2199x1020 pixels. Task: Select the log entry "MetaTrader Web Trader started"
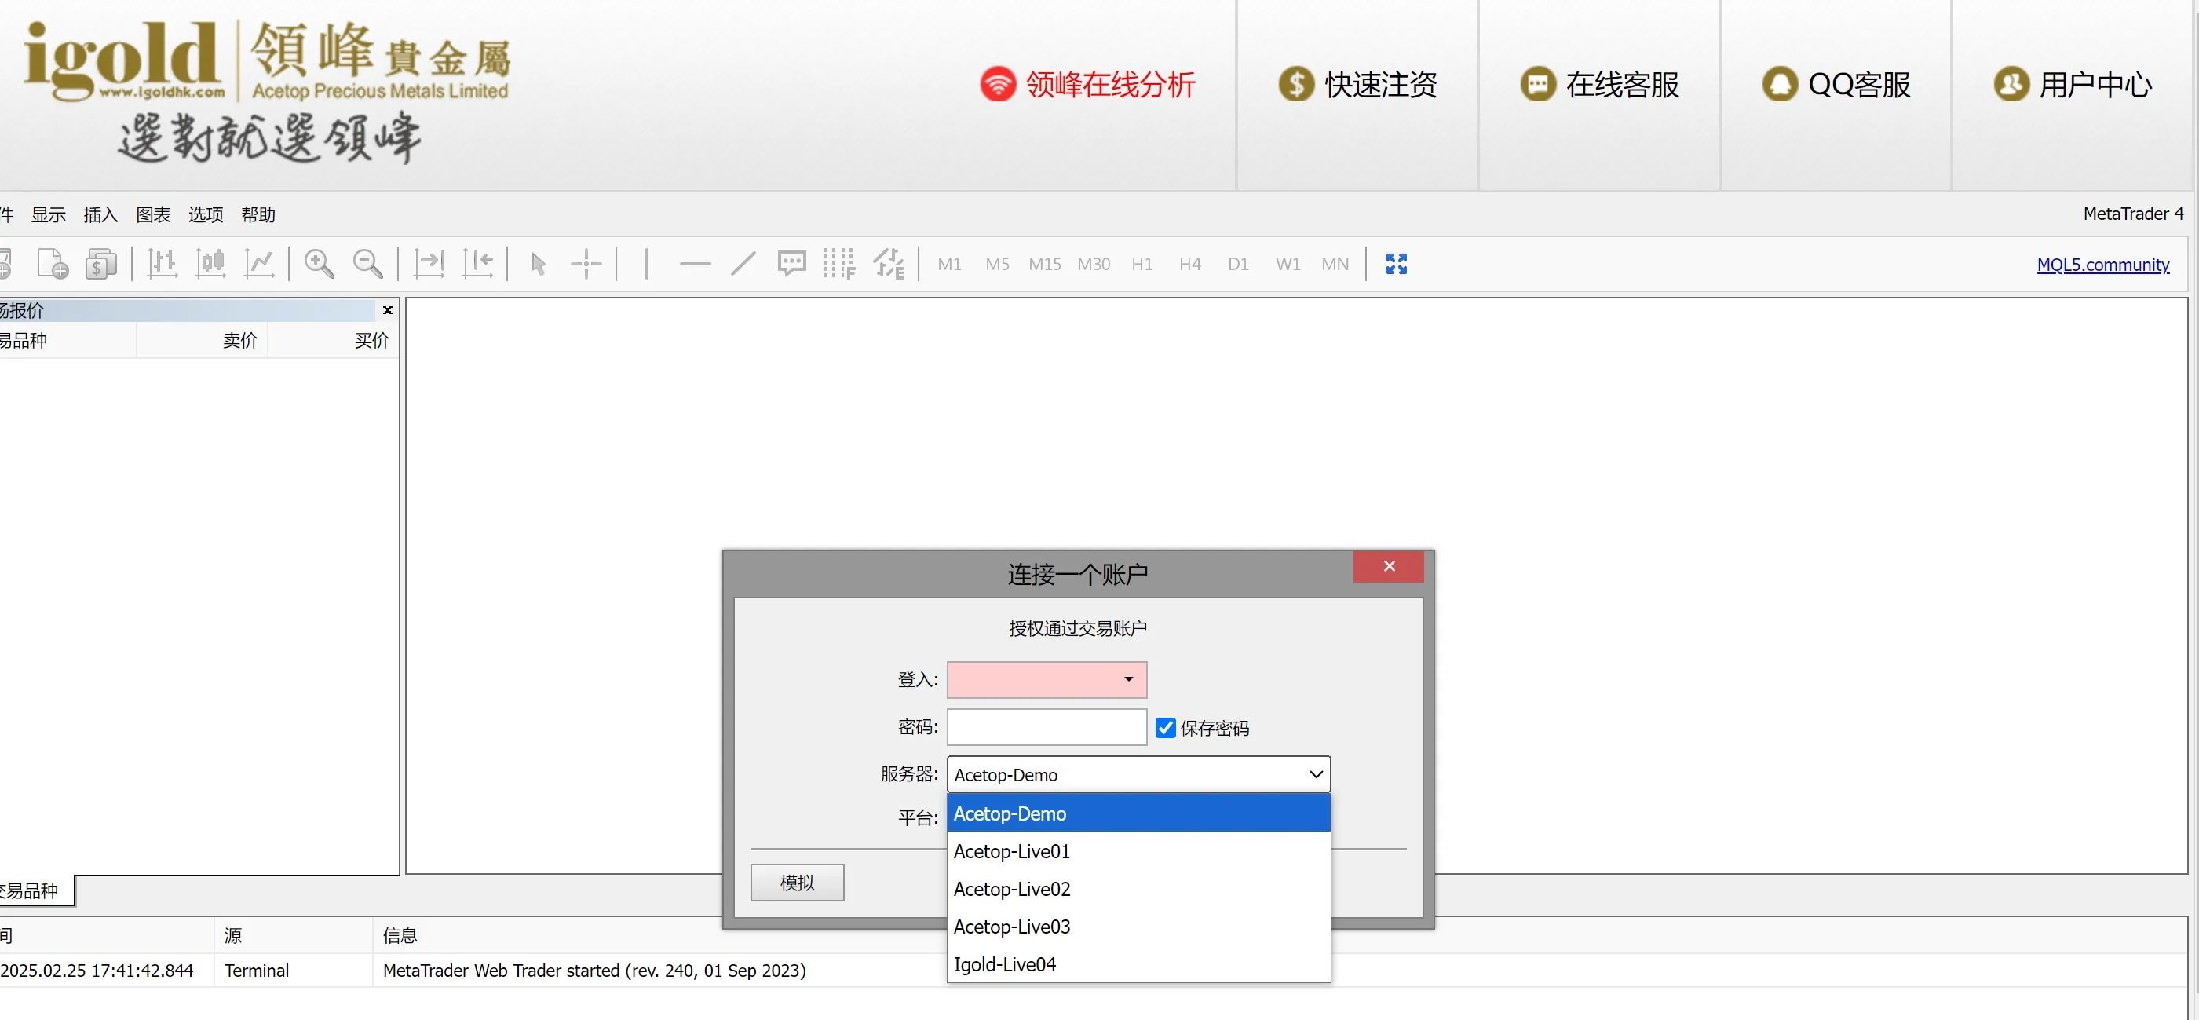pyautogui.click(x=594, y=970)
